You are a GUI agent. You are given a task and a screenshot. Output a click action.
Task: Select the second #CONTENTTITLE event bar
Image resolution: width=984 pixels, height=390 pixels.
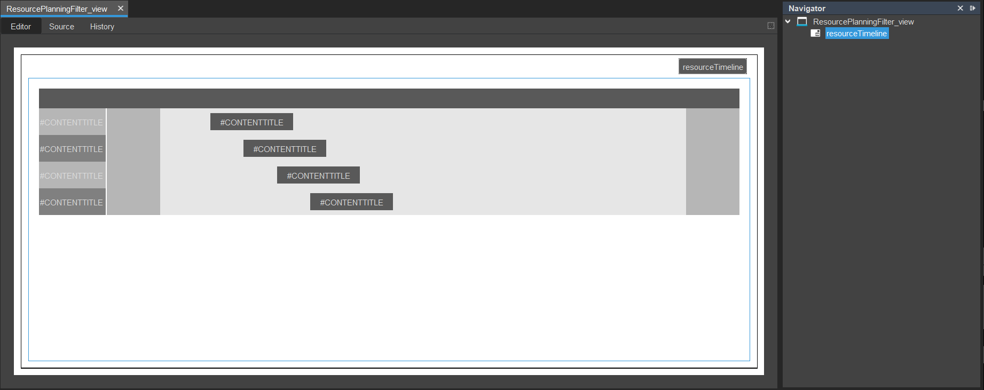[x=285, y=149]
